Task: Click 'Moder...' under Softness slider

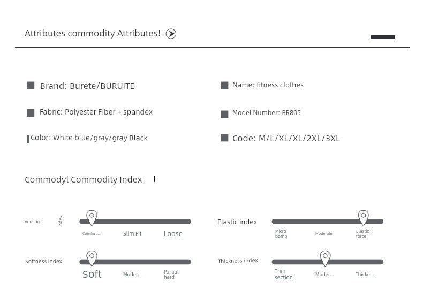Action: (132, 275)
